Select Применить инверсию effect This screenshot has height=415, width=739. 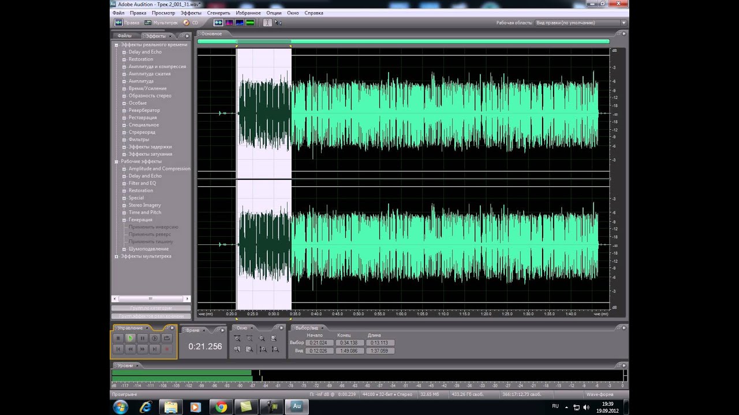154,227
